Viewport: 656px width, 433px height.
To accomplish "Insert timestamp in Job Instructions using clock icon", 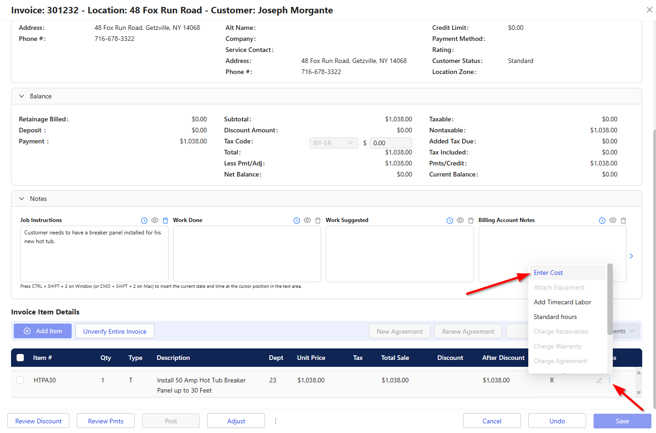I will tap(144, 221).
